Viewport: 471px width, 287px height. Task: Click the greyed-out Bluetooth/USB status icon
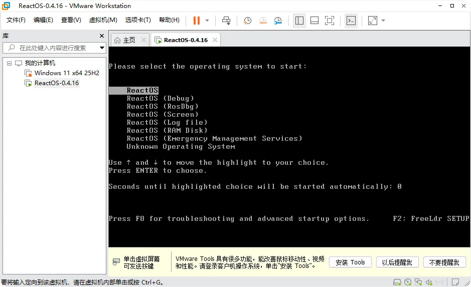click(439, 282)
